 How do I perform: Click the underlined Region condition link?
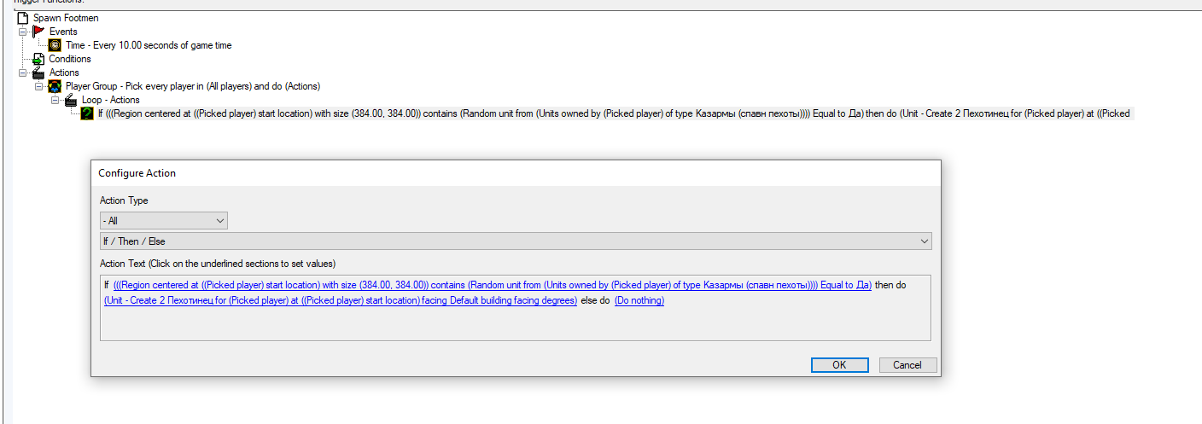492,286
